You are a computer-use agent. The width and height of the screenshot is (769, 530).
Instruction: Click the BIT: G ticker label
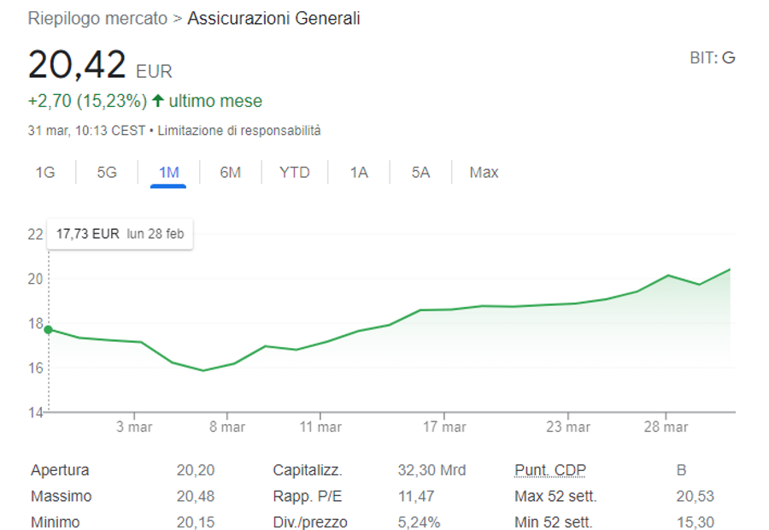(x=712, y=58)
